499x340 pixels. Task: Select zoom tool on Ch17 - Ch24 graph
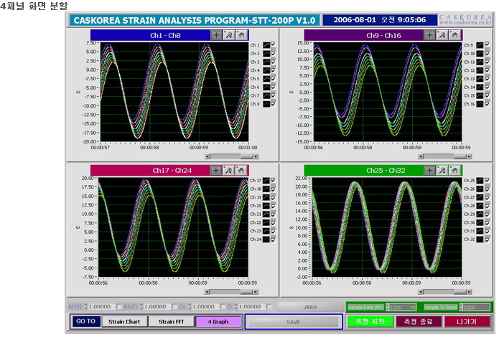(x=228, y=171)
